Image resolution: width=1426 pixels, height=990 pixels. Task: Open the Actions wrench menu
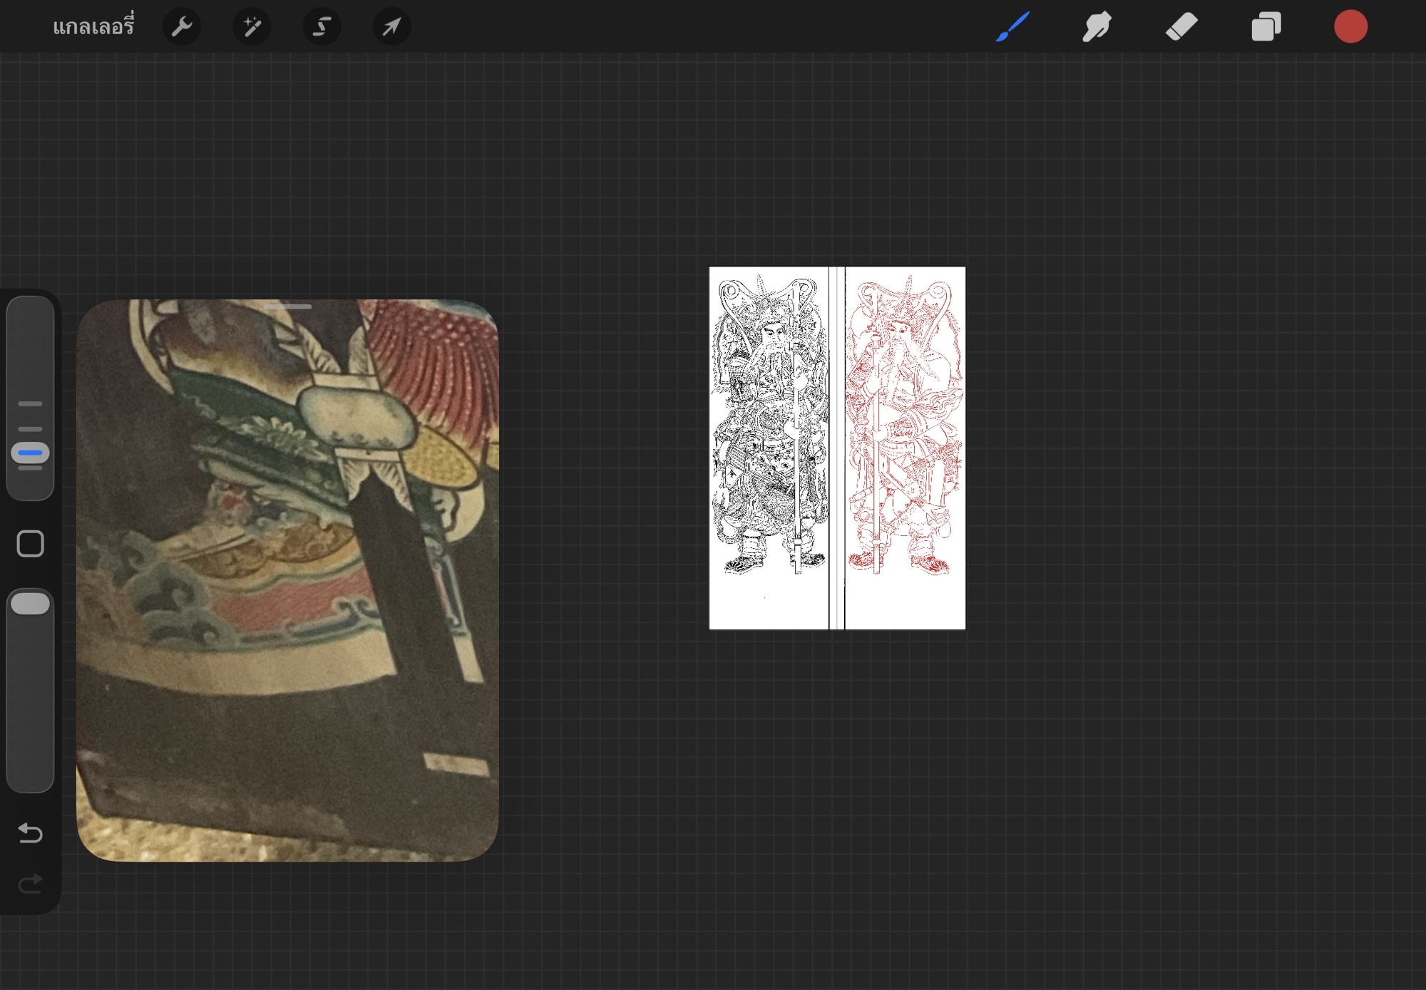[x=182, y=27]
